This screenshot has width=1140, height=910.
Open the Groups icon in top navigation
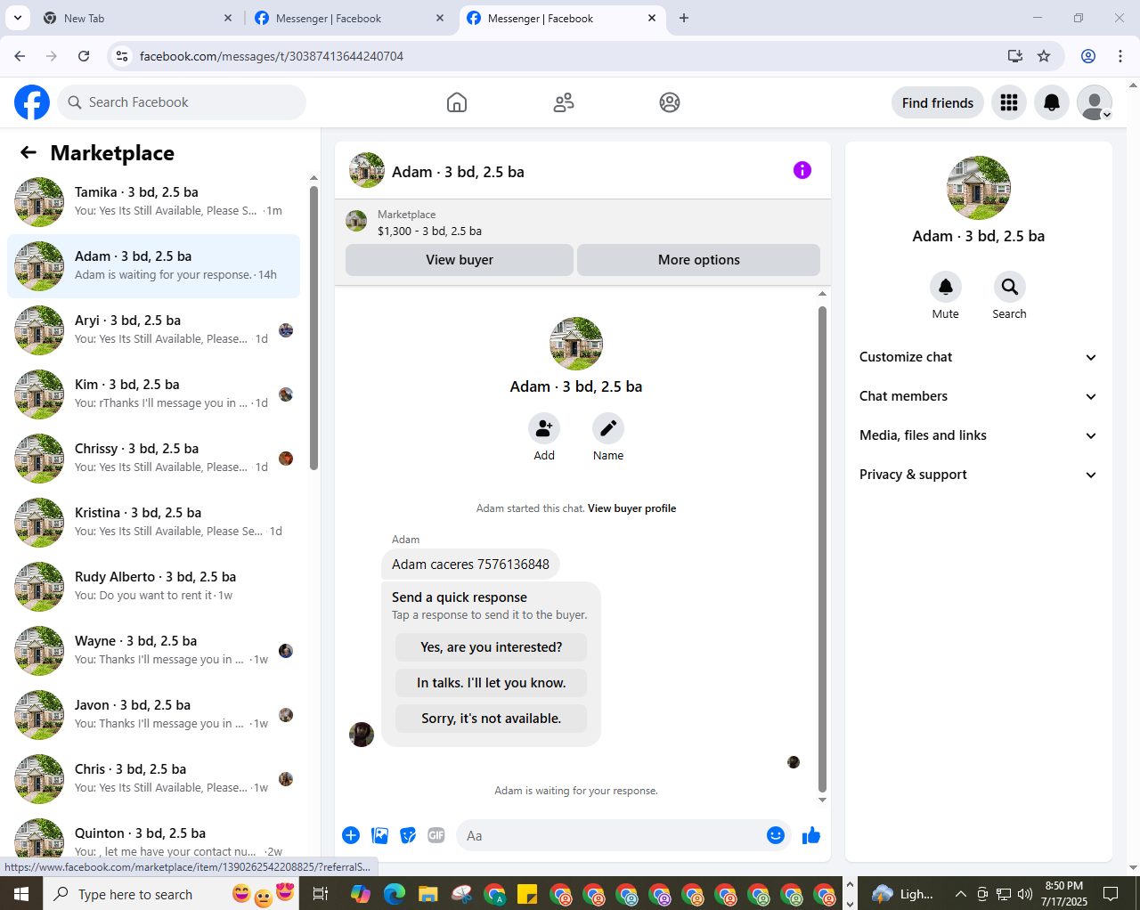click(670, 102)
